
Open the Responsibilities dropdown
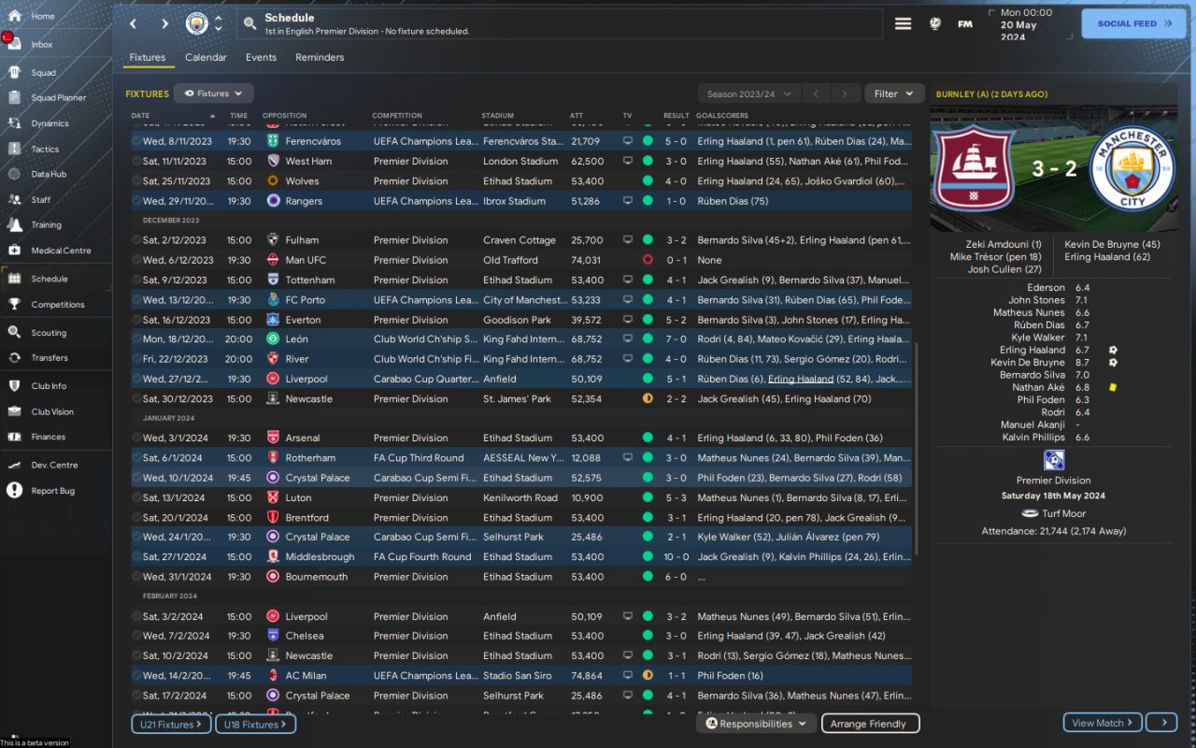click(756, 724)
